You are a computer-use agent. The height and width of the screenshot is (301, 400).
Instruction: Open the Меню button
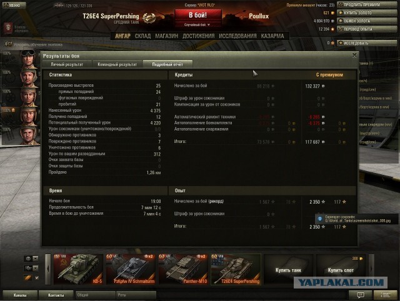point(13,5)
